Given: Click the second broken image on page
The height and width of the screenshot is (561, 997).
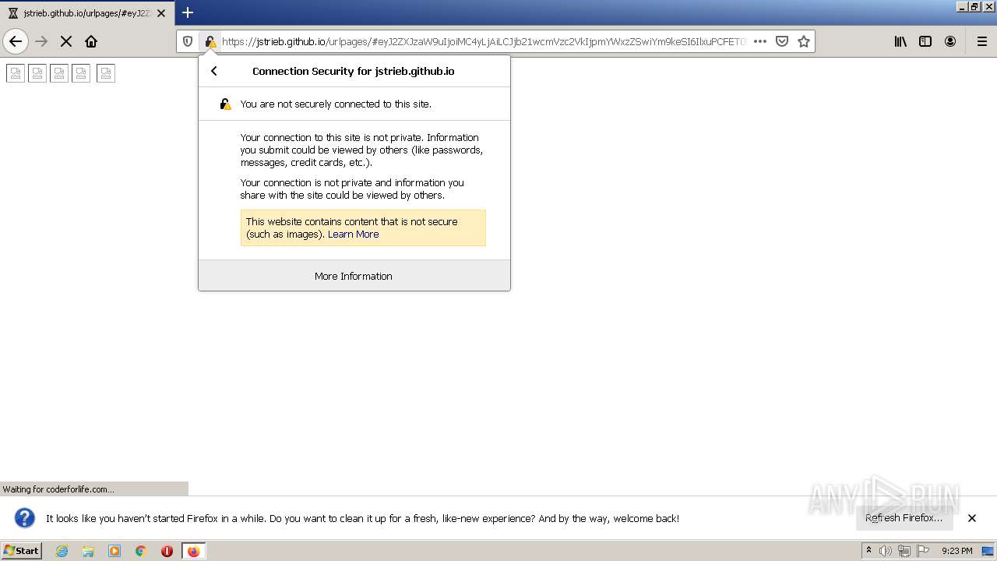Looking at the screenshot, I should click(x=37, y=73).
